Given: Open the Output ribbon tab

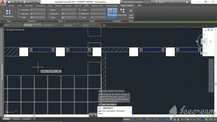Looking at the screenshot, I should [x=68, y=5].
